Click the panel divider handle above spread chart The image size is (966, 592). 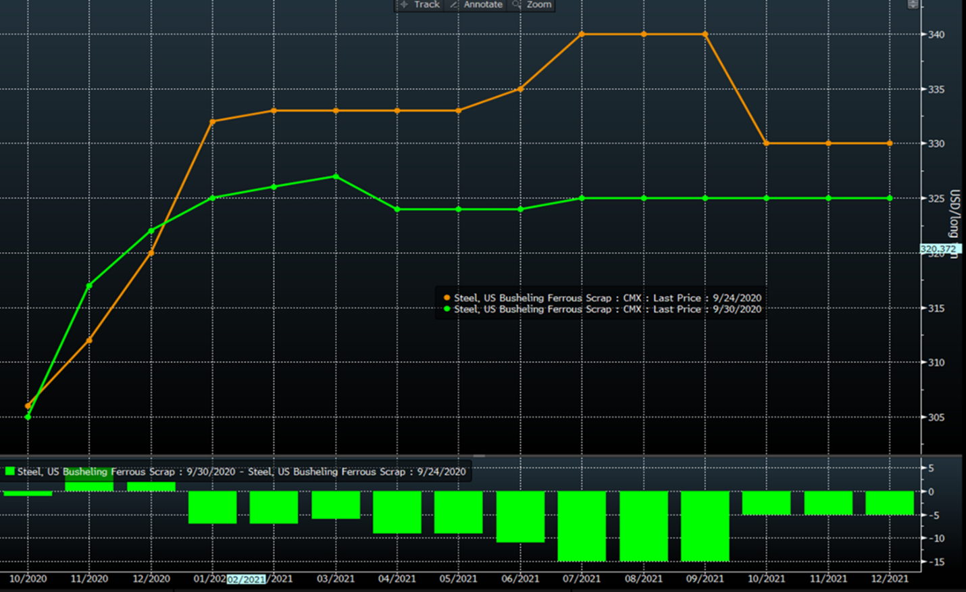(479, 456)
